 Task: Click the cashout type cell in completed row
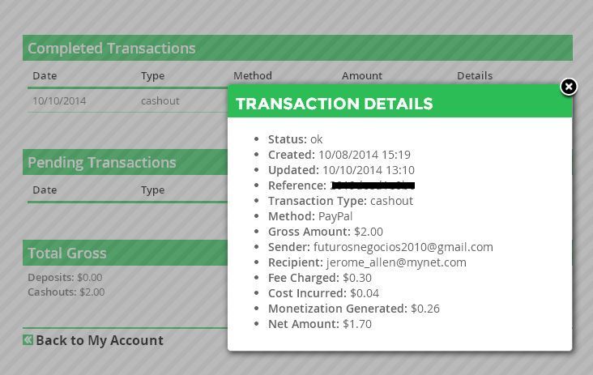(160, 101)
